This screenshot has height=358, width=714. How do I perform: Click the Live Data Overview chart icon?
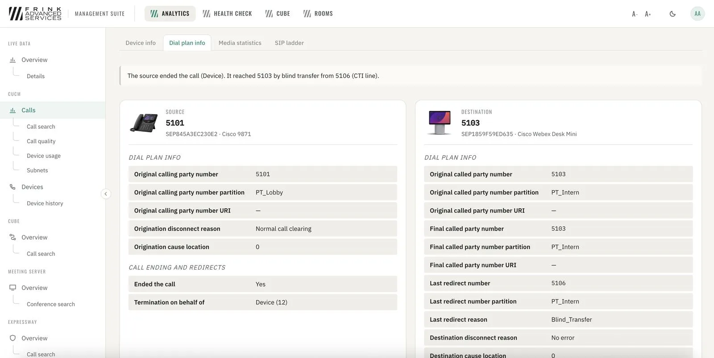[x=12, y=60]
